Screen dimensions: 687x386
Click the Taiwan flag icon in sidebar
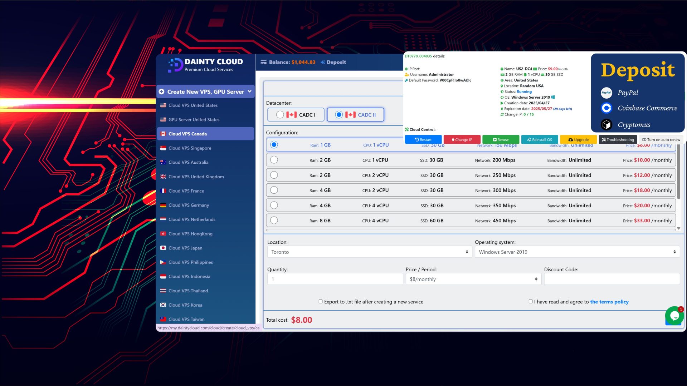point(163,319)
